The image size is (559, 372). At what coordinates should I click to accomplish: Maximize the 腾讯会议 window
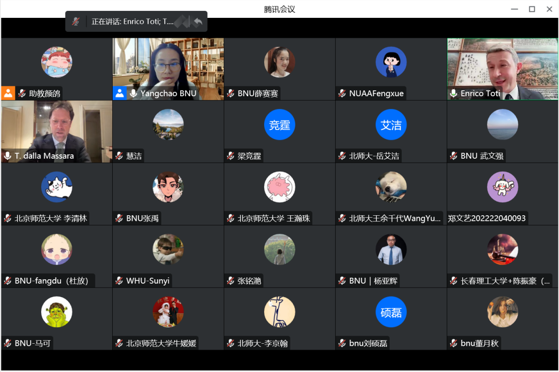point(532,9)
